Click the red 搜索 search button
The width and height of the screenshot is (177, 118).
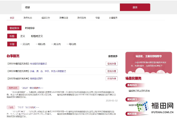tap(135, 7)
